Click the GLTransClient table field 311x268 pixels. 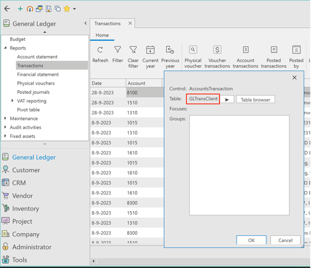203,99
